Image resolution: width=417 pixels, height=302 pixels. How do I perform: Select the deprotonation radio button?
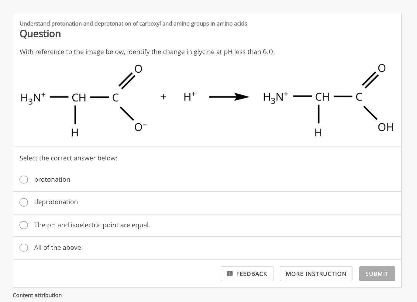[24, 202]
